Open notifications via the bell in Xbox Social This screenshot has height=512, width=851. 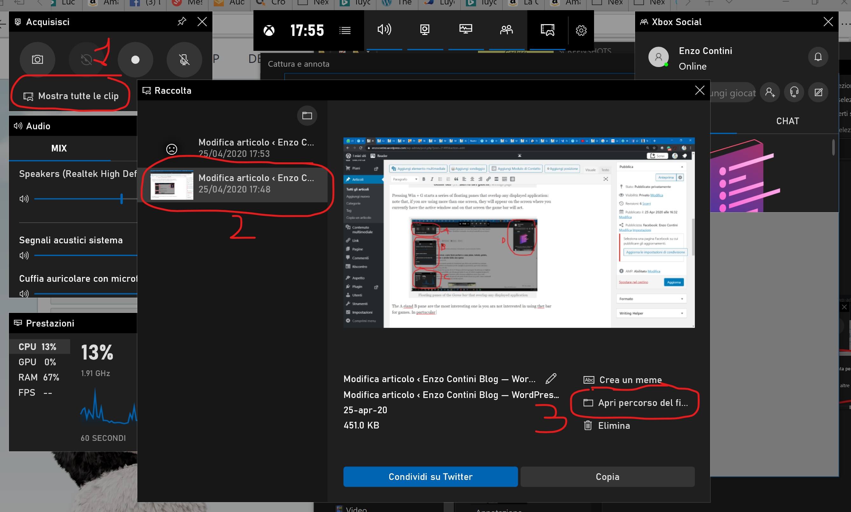(818, 57)
